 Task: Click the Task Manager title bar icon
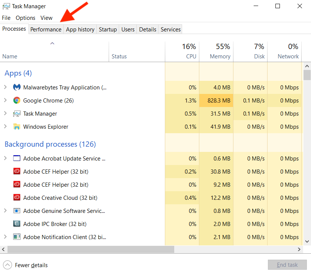(6, 6)
